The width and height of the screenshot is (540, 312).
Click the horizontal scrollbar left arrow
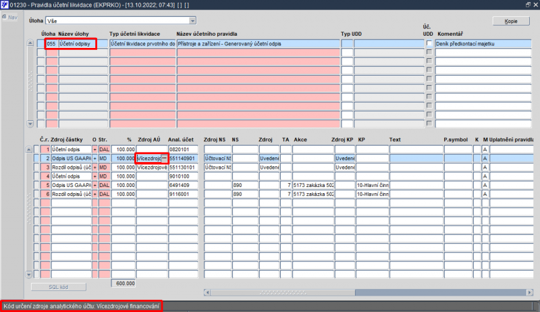[207, 292]
